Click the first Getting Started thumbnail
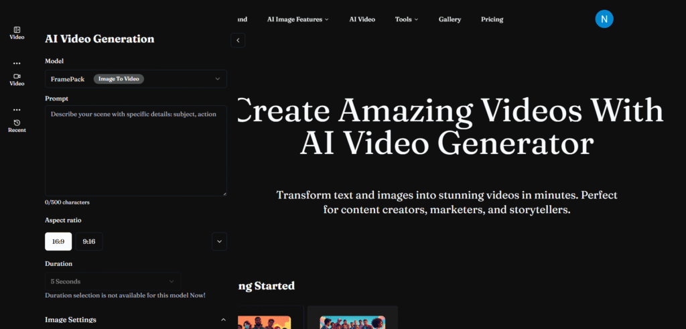686x329 pixels. point(264,322)
